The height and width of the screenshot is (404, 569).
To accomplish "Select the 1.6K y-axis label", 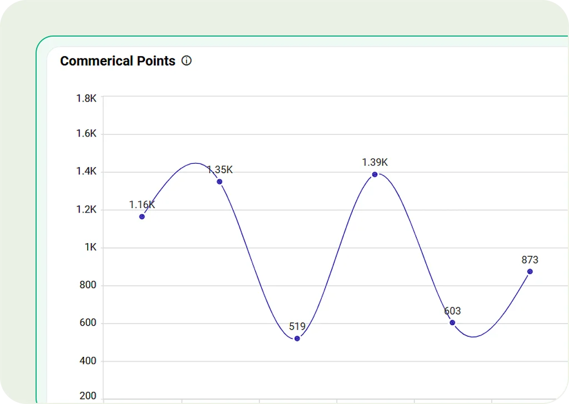I will coord(86,134).
